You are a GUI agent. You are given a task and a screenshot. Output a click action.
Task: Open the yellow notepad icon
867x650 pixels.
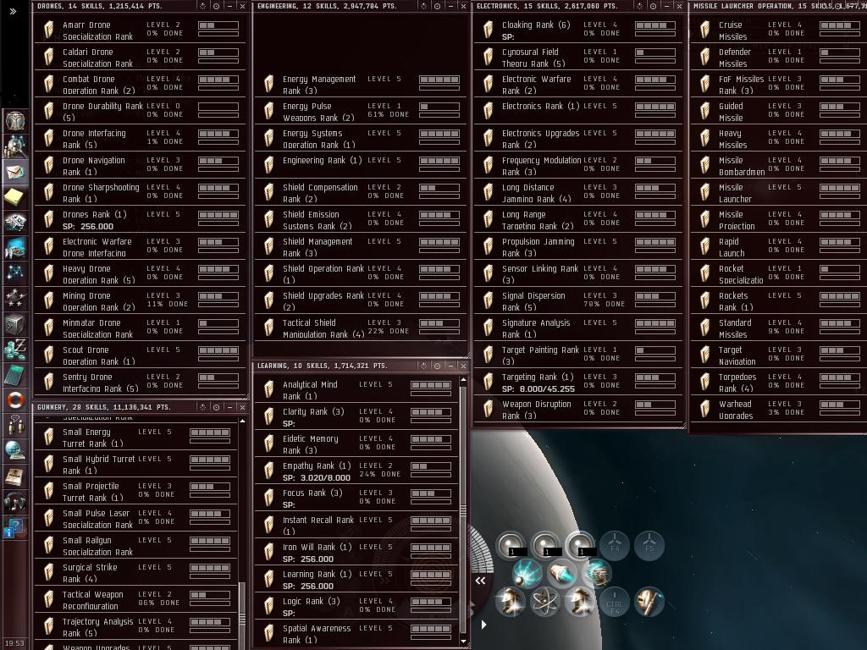(x=15, y=196)
